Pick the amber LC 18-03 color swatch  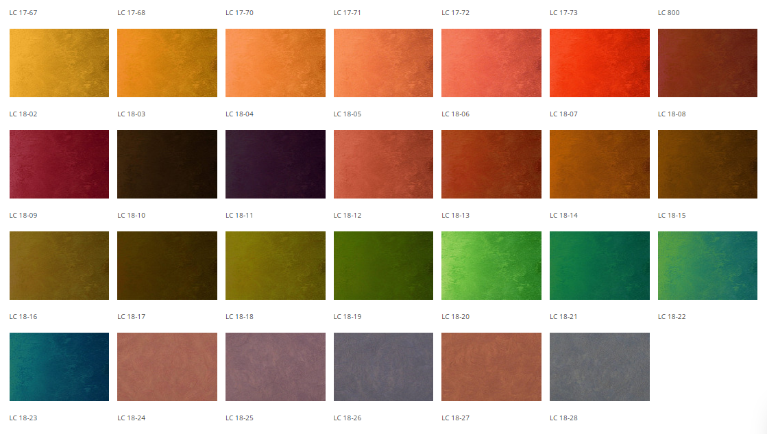(x=167, y=63)
